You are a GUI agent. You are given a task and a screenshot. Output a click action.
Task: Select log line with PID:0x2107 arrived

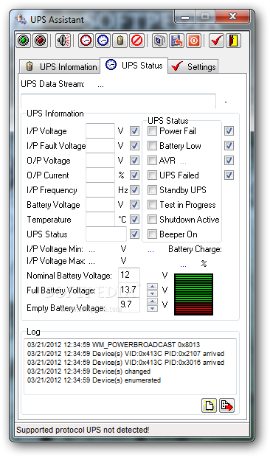[125, 354]
